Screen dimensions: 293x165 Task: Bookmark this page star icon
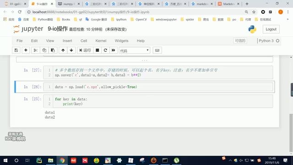pos(254,12)
